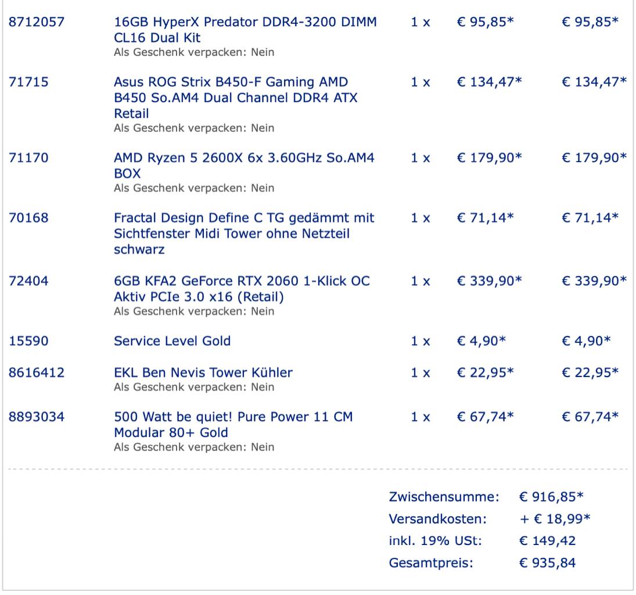Open the Fractal Design Define C TG link
This screenshot has width=636, height=595.
tap(244, 234)
